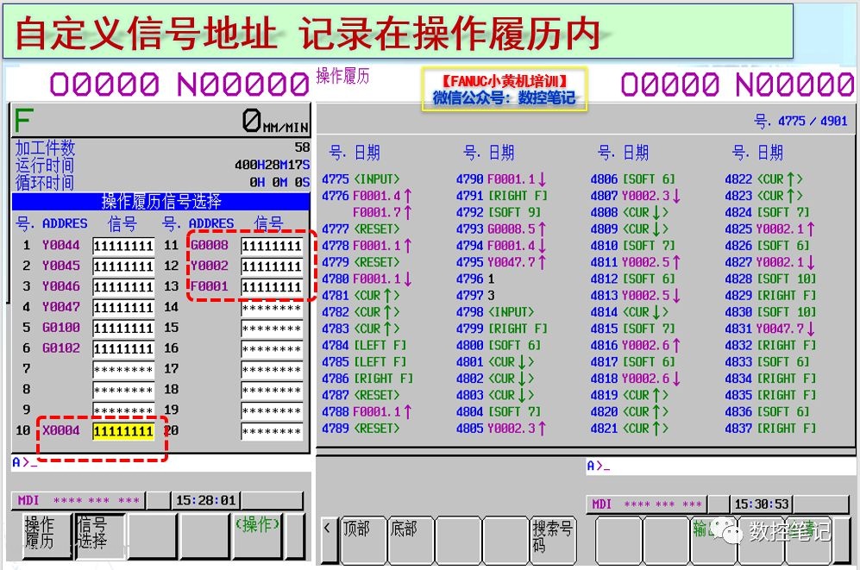This screenshot has height=570, width=860.
Task: Click the right screen MDI mode indicator
Action: point(602,504)
